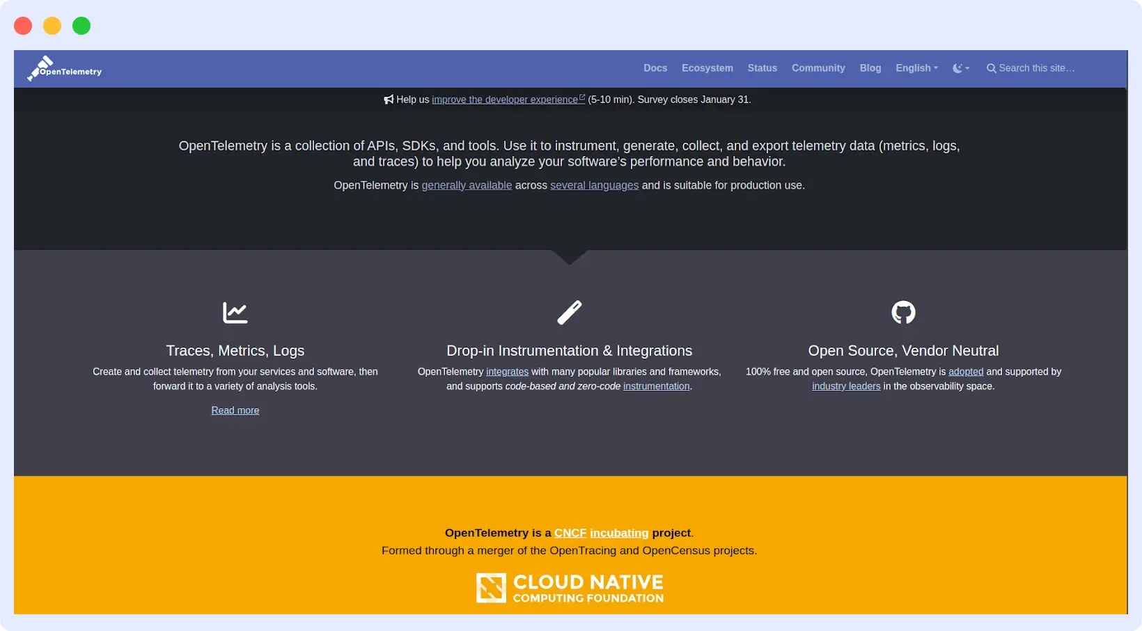The width and height of the screenshot is (1142, 631).
Task: Toggle the dark mode moon theme selector
Action: point(960,68)
